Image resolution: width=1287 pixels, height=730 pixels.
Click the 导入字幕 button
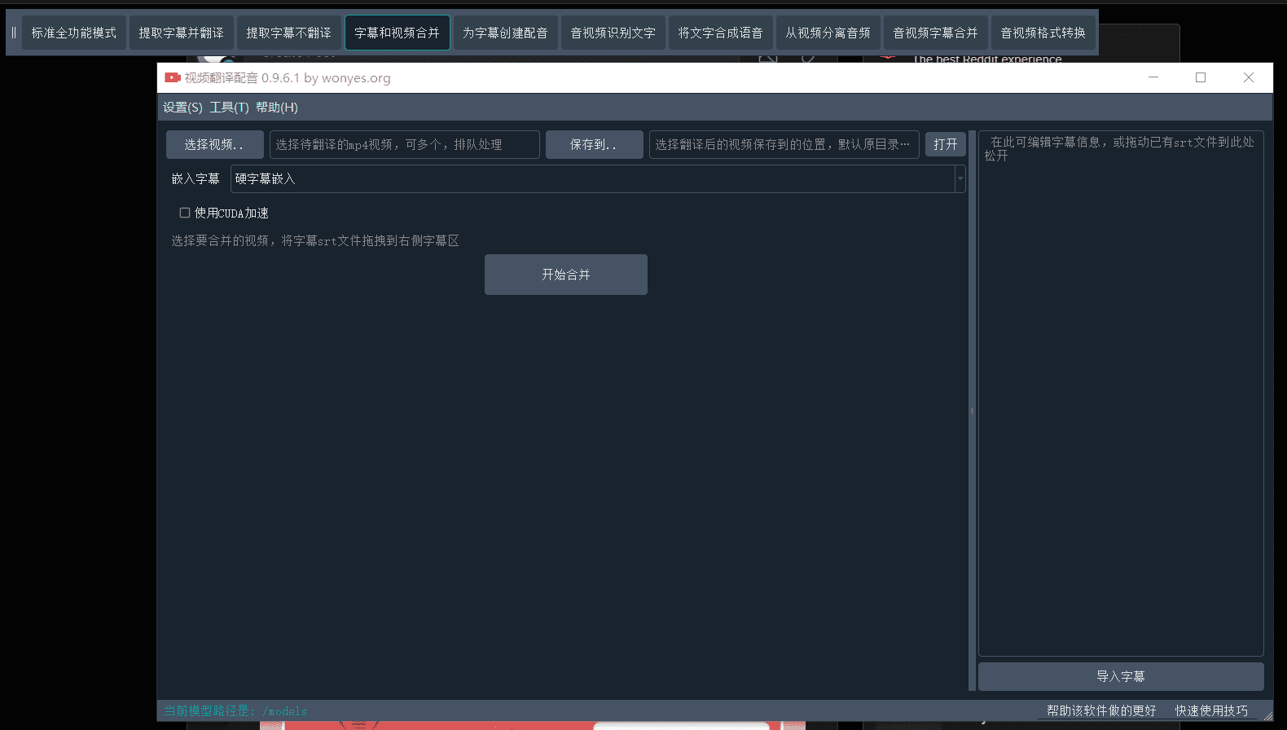[1120, 676]
